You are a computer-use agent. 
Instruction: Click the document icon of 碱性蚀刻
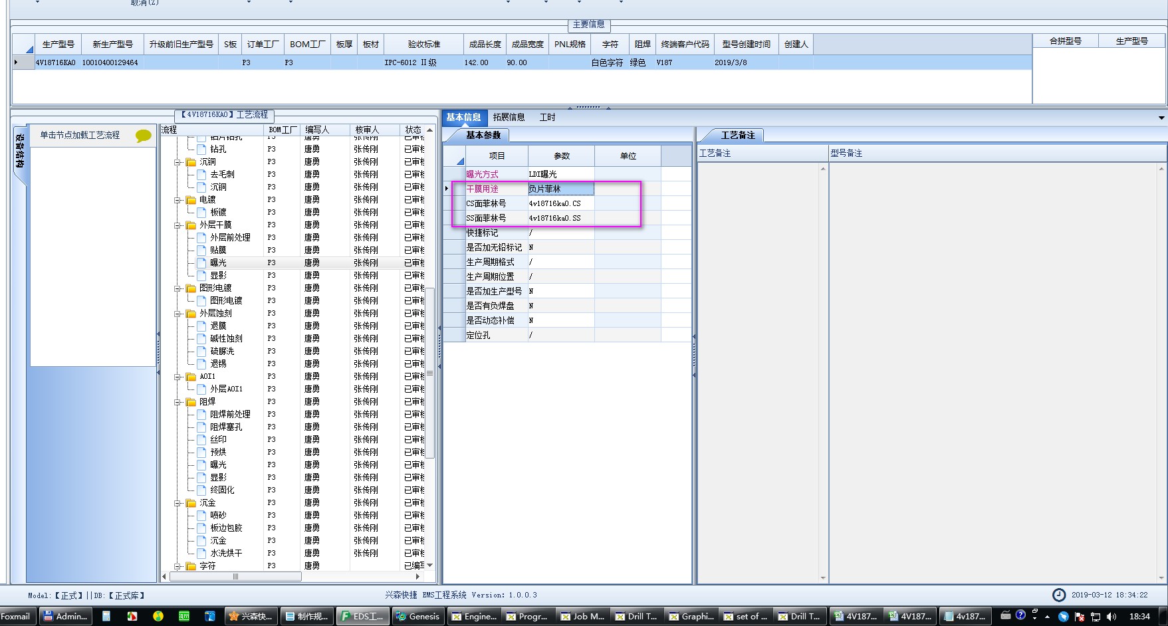coord(202,339)
